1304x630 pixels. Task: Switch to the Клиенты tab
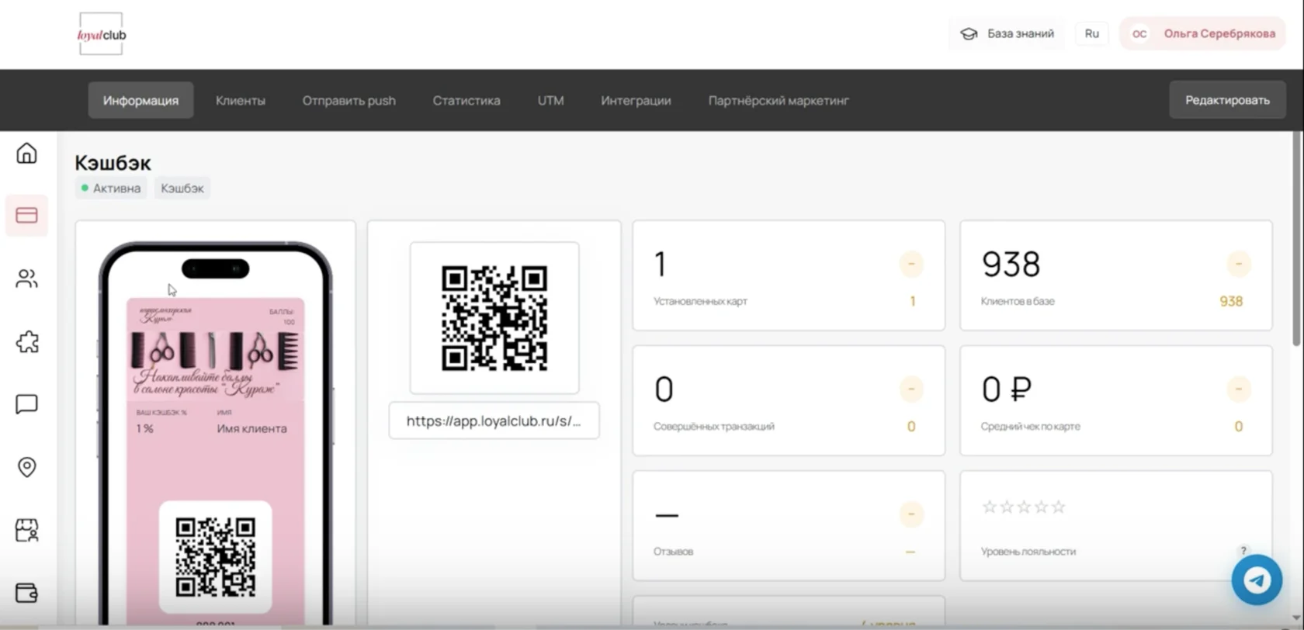click(x=241, y=100)
